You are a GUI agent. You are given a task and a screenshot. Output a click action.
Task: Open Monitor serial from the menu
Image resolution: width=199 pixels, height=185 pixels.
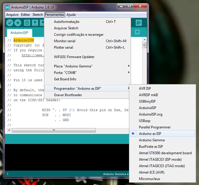coord(88,41)
